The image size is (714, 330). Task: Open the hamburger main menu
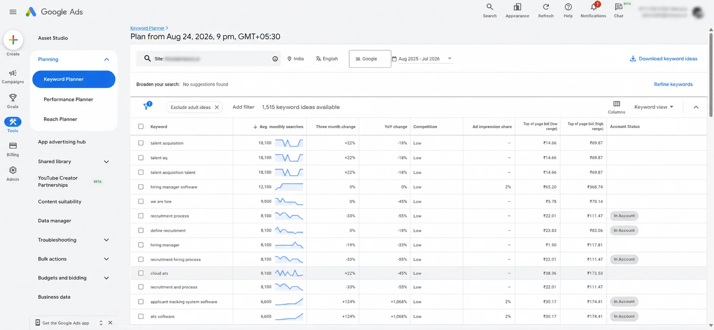(13, 12)
